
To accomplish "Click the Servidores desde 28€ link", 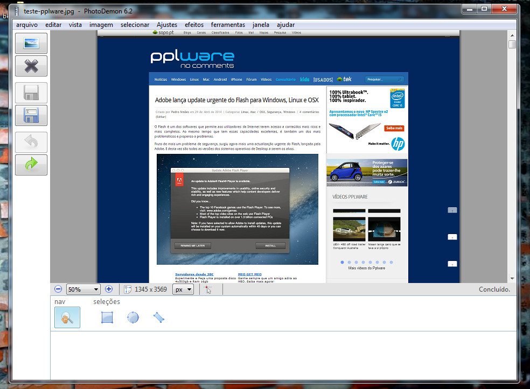I will tap(194, 274).
